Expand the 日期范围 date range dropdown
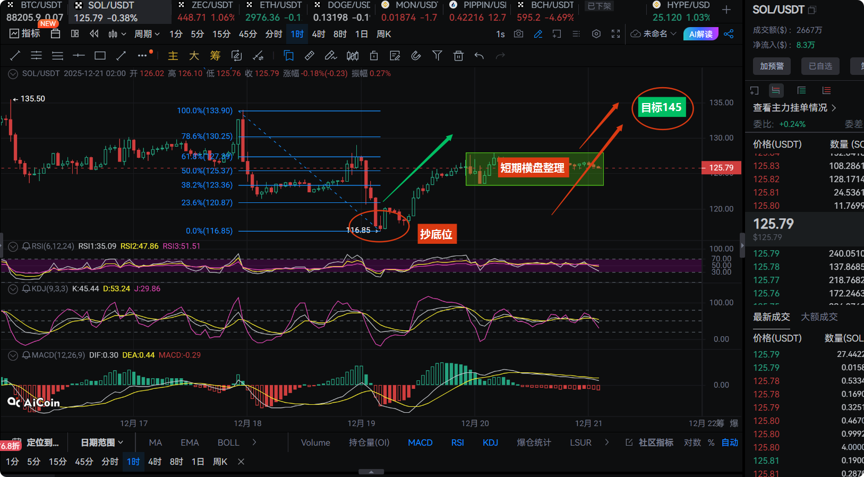The width and height of the screenshot is (864, 477). [x=102, y=442]
